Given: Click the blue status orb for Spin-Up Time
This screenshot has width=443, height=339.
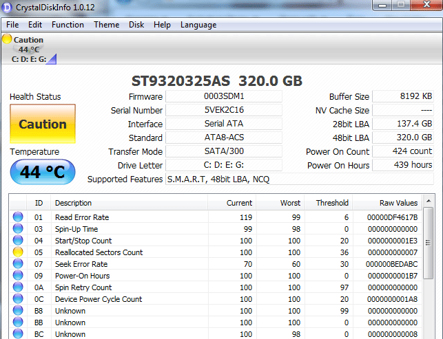Looking at the screenshot, I should [18, 228].
